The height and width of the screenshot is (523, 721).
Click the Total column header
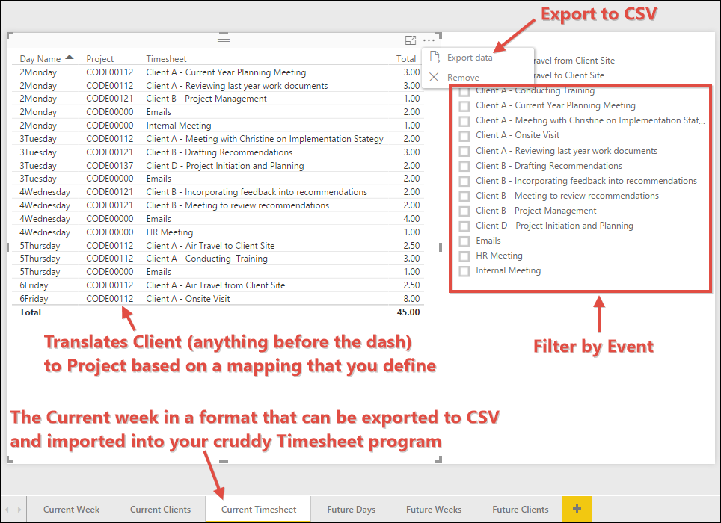click(x=406, y=58)
